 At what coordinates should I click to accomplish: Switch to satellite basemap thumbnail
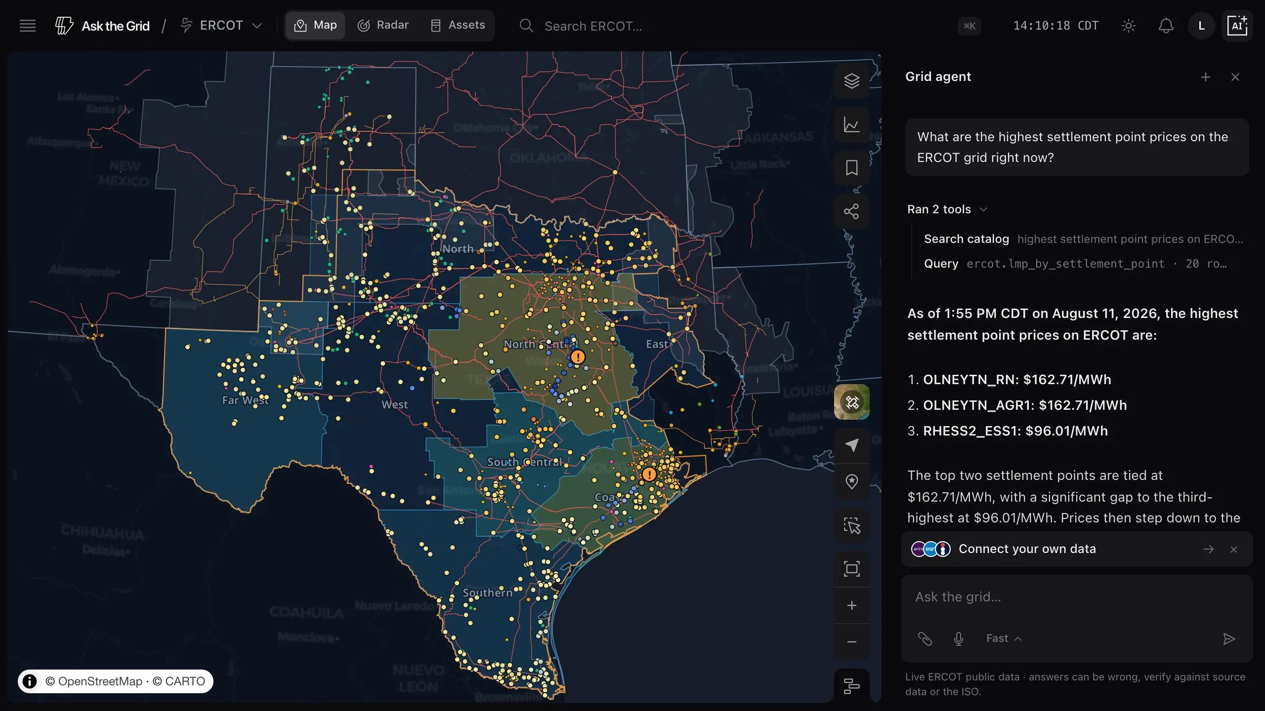[851, 402]
